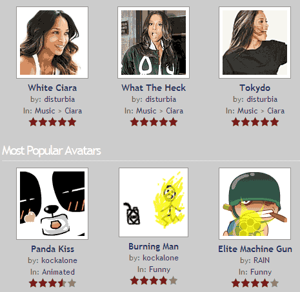
Task: Open the Burning Man title link
Action: [x=154, y=247]
